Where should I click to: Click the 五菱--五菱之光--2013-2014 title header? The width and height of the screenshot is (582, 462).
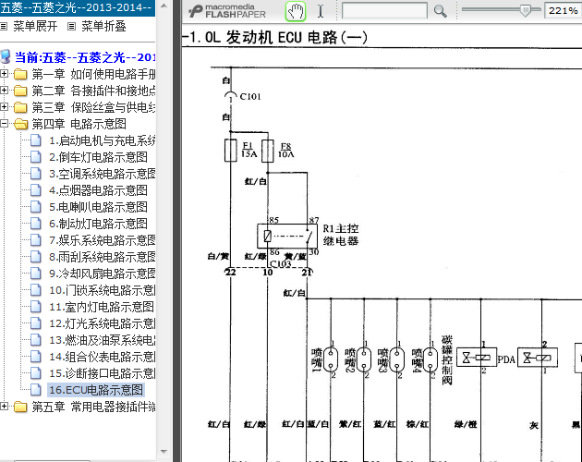click(x=78, y=8)
